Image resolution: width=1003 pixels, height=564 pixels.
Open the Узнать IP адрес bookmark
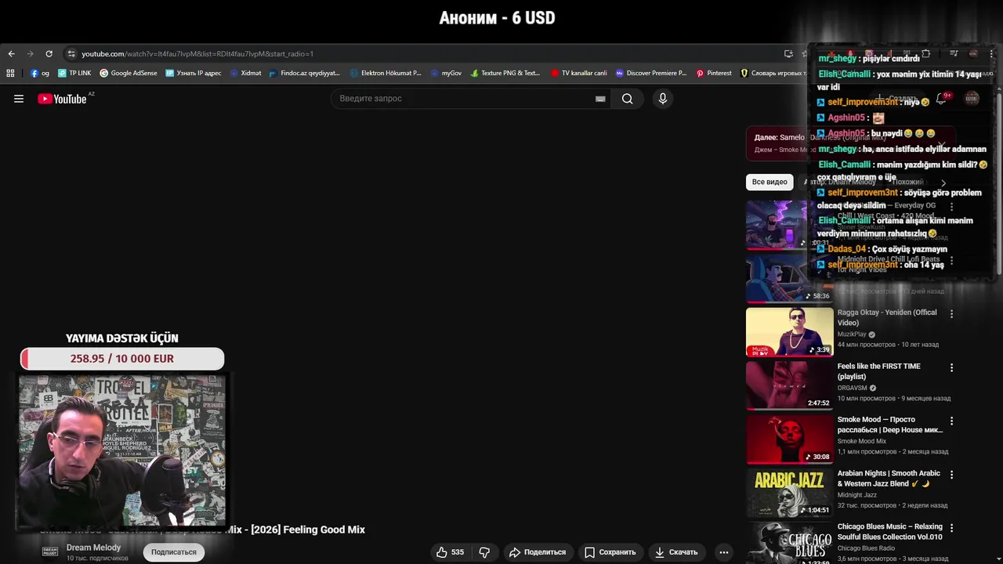(x=193, y=73)
